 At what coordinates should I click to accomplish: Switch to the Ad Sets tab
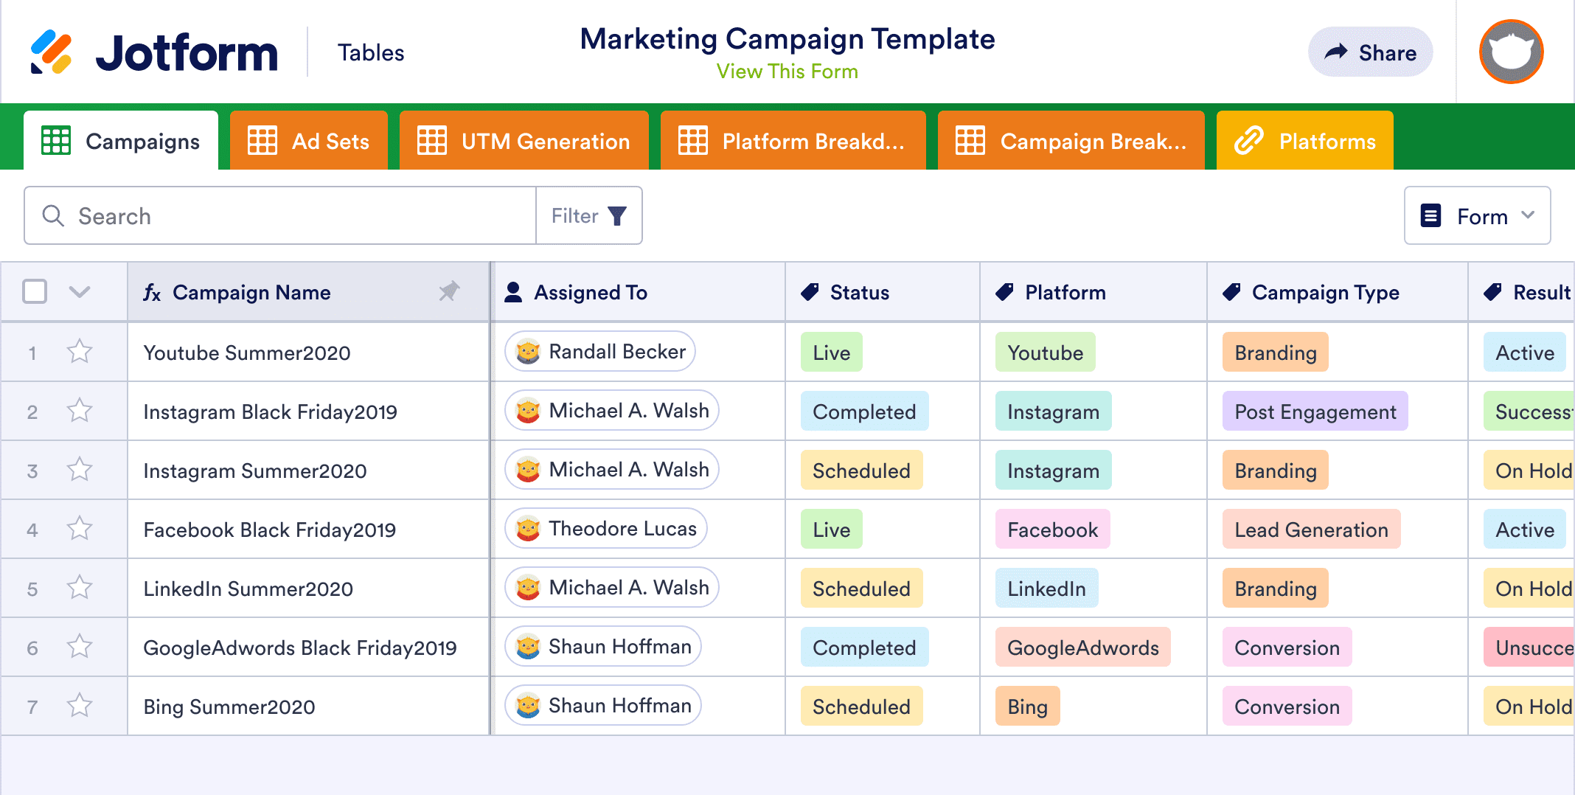pyautogui.click(x=308, y=140)
